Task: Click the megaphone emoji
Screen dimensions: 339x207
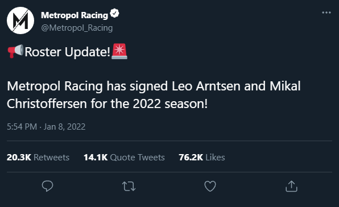Action: click(x=15, y=51)
